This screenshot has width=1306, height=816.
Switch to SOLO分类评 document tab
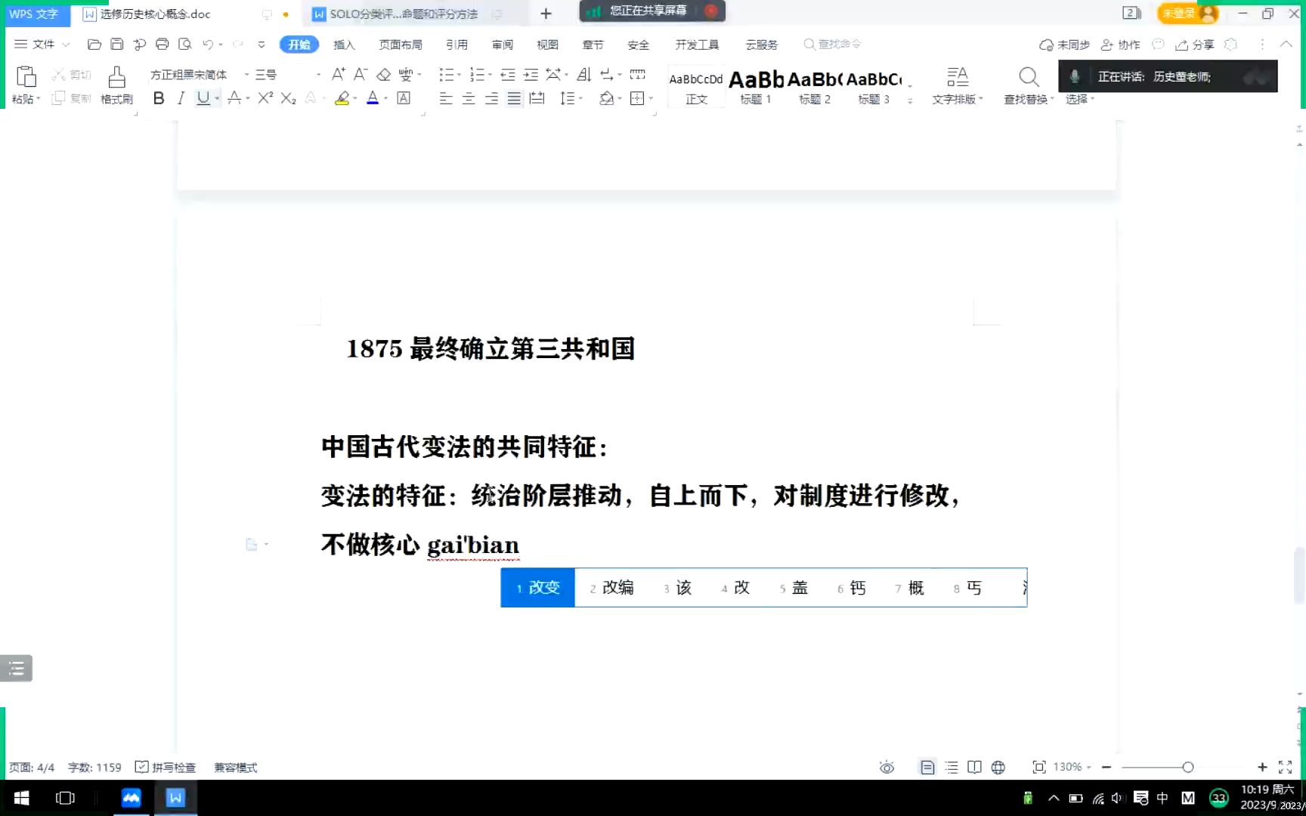point(404,14)
